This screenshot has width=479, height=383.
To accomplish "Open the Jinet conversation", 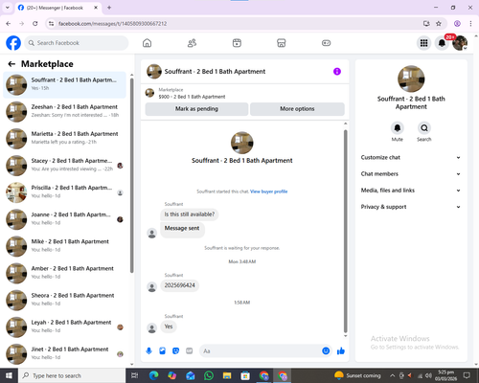I will (64, 353).
